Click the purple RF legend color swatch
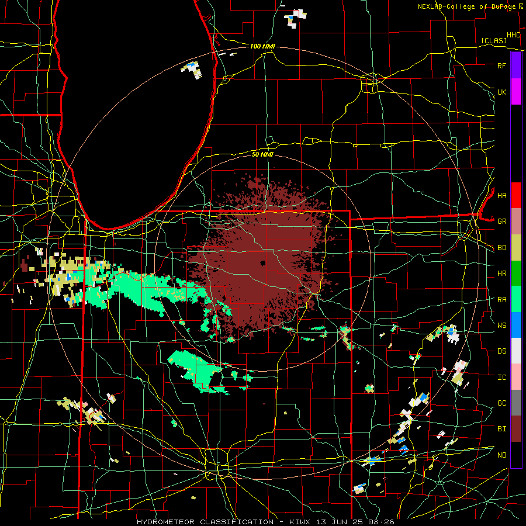This screenshot has height=526, width=526. pos(516,65)
